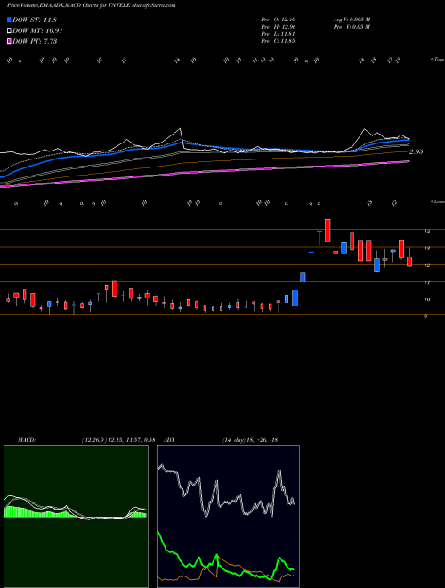This screenshot has width=445, height=588.
Task: Click the magenta DOW PT legend swatch
Action: pos(9,41)
